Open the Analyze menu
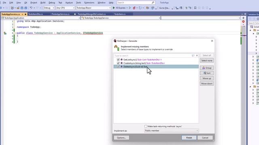 coord(69,3)
